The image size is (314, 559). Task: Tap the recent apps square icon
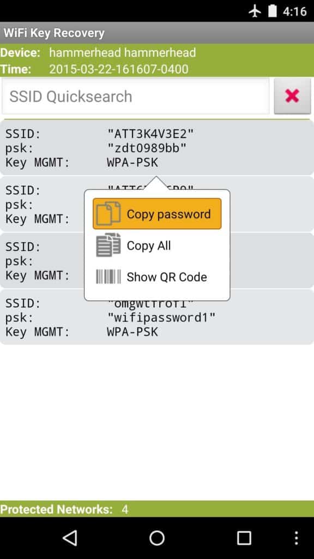pos(244,538)
